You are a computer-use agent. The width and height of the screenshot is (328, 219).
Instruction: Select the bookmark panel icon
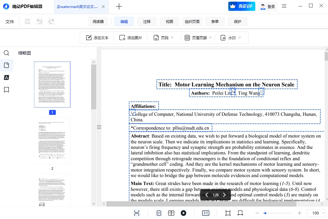click(6, 90)
